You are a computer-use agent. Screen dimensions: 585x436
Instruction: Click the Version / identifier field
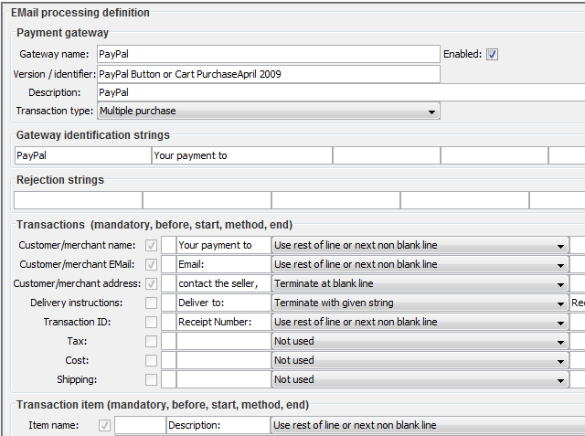point(269,74)
